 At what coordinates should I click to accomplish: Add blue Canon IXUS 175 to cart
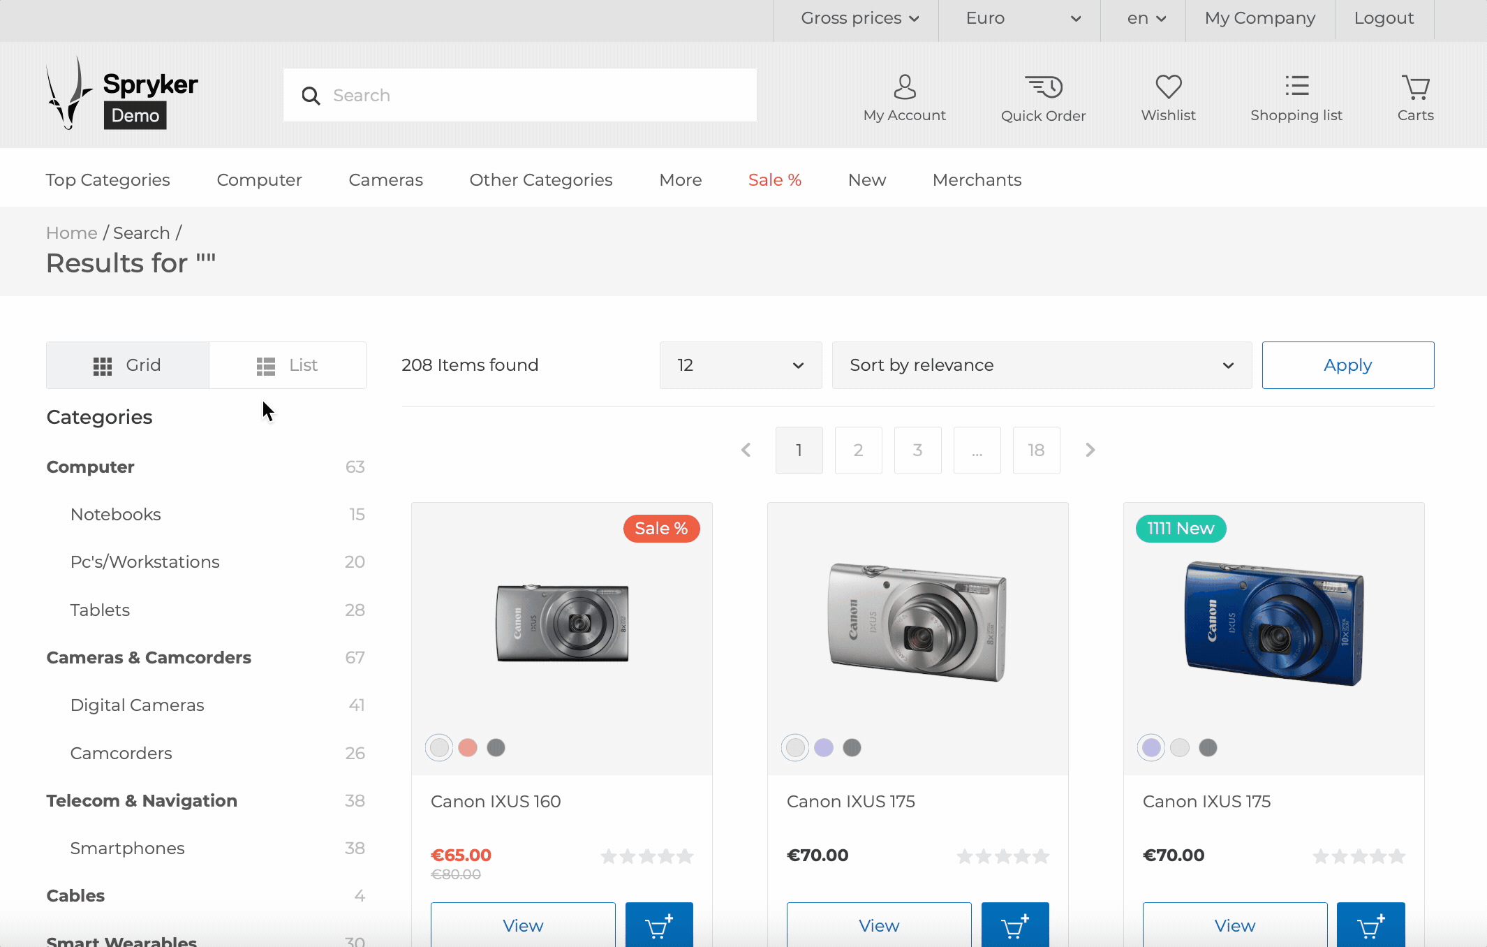point(1371,925)
